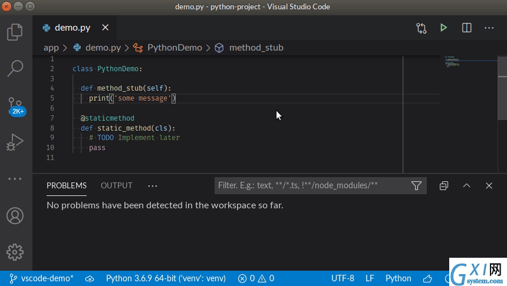This screenshot has height=286, width=507.
Task: Open editor More Actions menu
Action: point(489,28)
